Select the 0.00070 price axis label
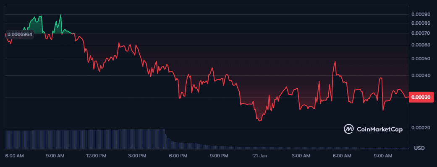Screen dimensions: 437x167 point(421,33)
